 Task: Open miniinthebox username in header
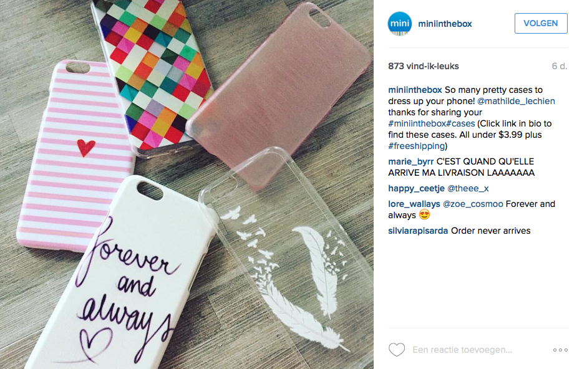pos(445,24)
